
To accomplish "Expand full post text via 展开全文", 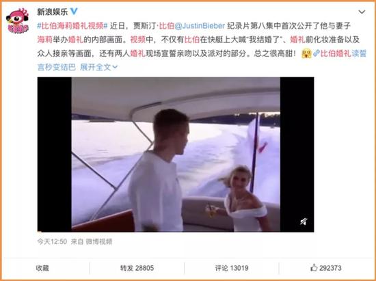I will (95, 67).
